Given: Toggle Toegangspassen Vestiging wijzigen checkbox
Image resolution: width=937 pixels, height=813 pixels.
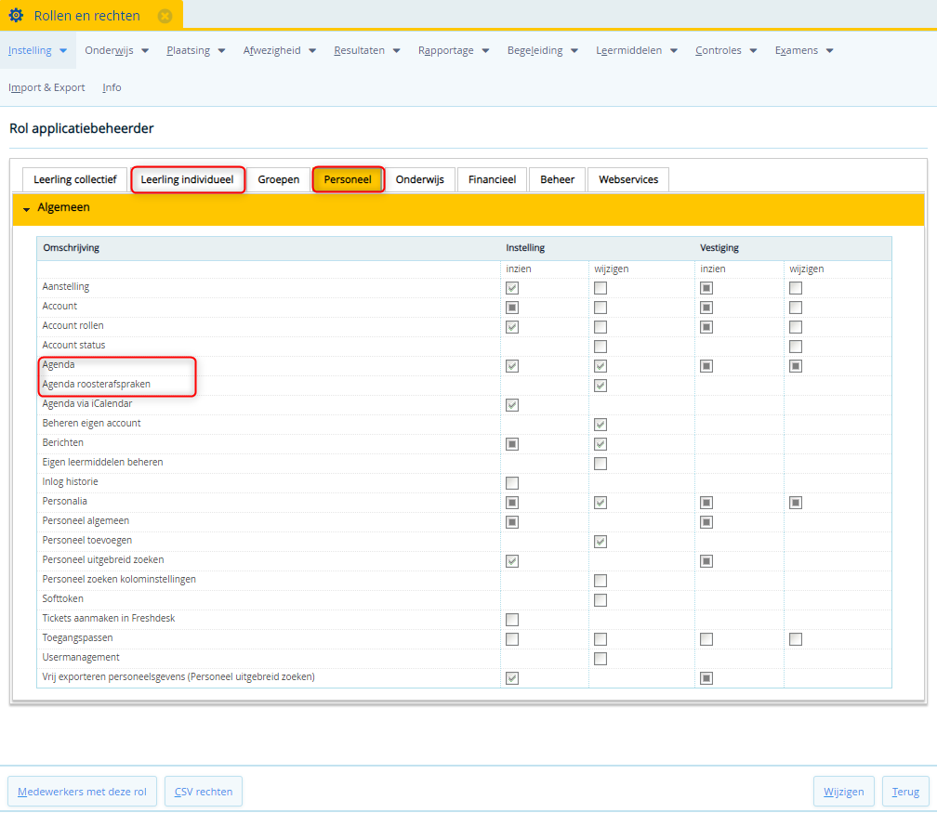Looking at the screenshot, I should point(796,639).
